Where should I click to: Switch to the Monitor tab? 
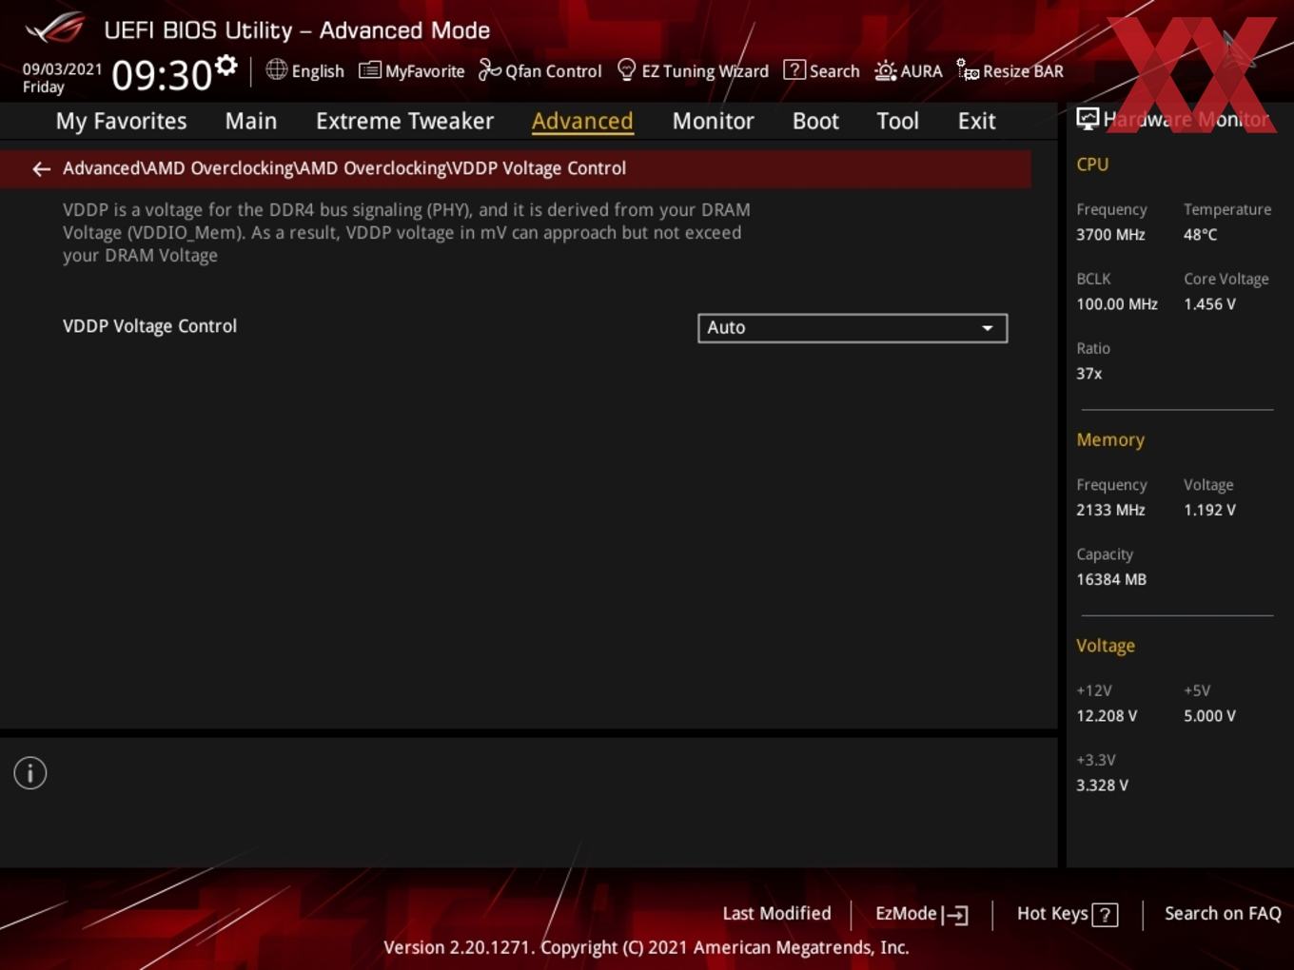pos(713,121)
